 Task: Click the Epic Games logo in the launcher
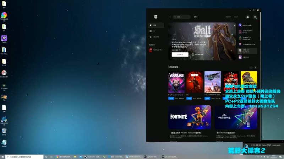(x=156, y=17)
